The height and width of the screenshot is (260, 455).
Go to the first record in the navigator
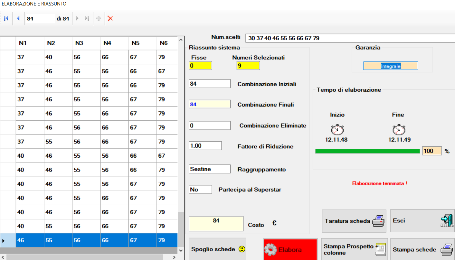click(6, 19)
